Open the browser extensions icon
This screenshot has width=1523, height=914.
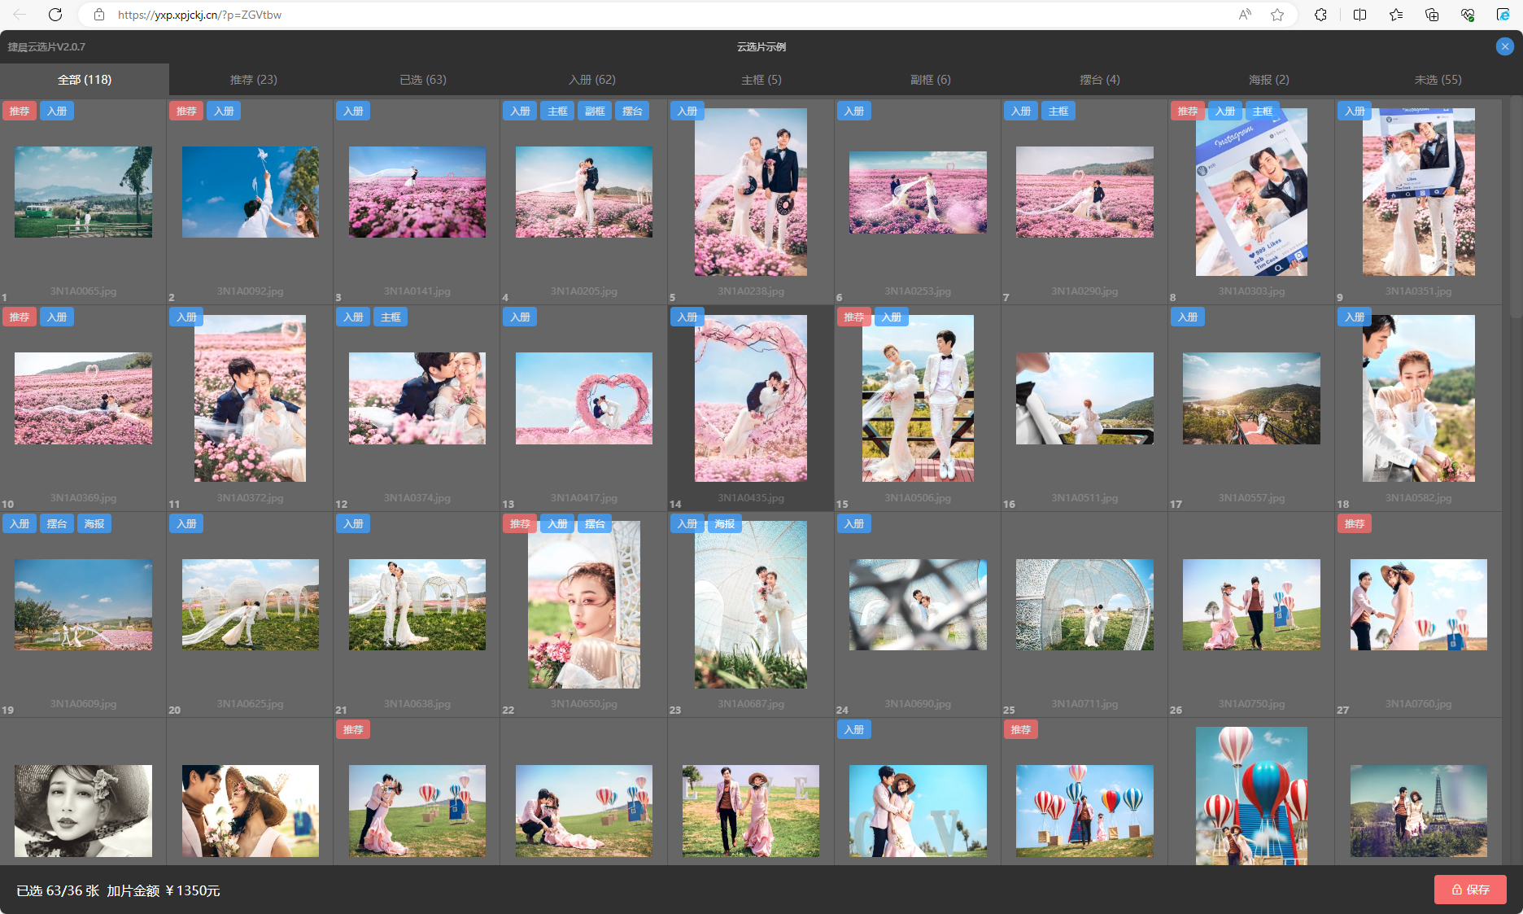click(x=1320, y=15)
